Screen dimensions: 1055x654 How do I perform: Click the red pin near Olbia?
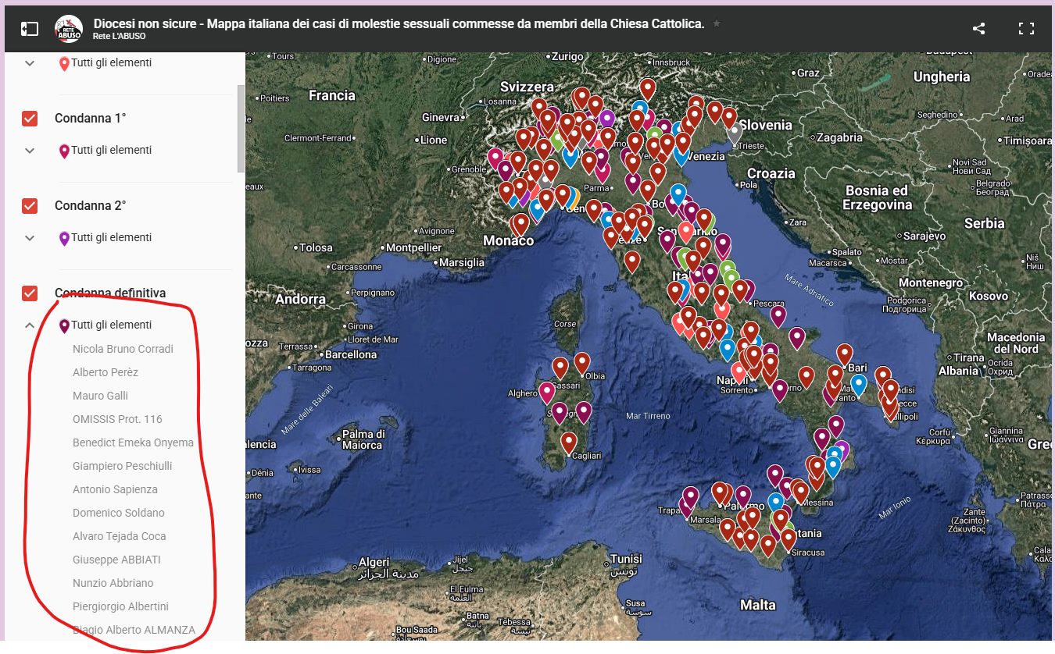pos(582,362)
